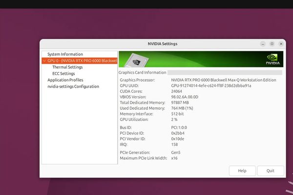Click the Used Dedicated Memory label
The width and height of the screenshot is (293, 195).
click(142, 108)
